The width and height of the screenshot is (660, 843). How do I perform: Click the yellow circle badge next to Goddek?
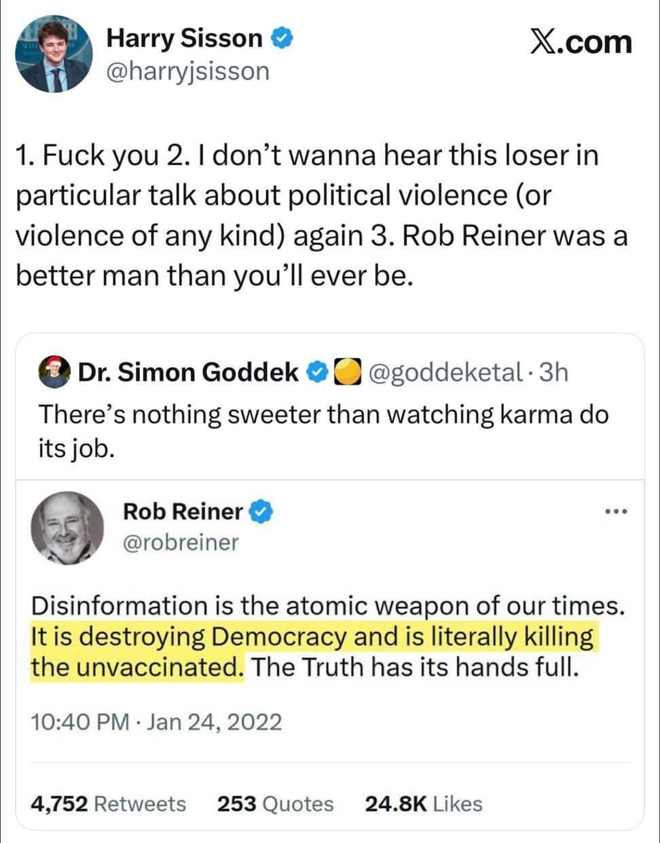[348, 372]
